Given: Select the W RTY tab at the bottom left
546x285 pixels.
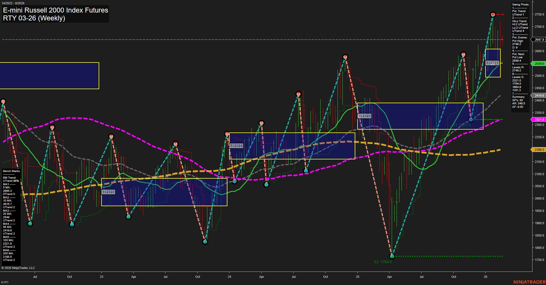Looking at the screenshot, I should [4, 282].
